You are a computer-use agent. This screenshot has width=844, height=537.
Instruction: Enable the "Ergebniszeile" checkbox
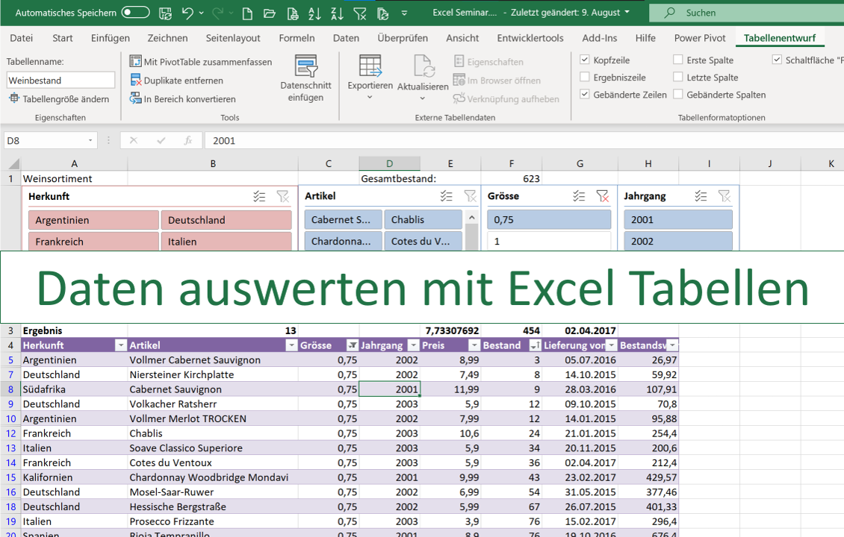[x=585, y=77]
